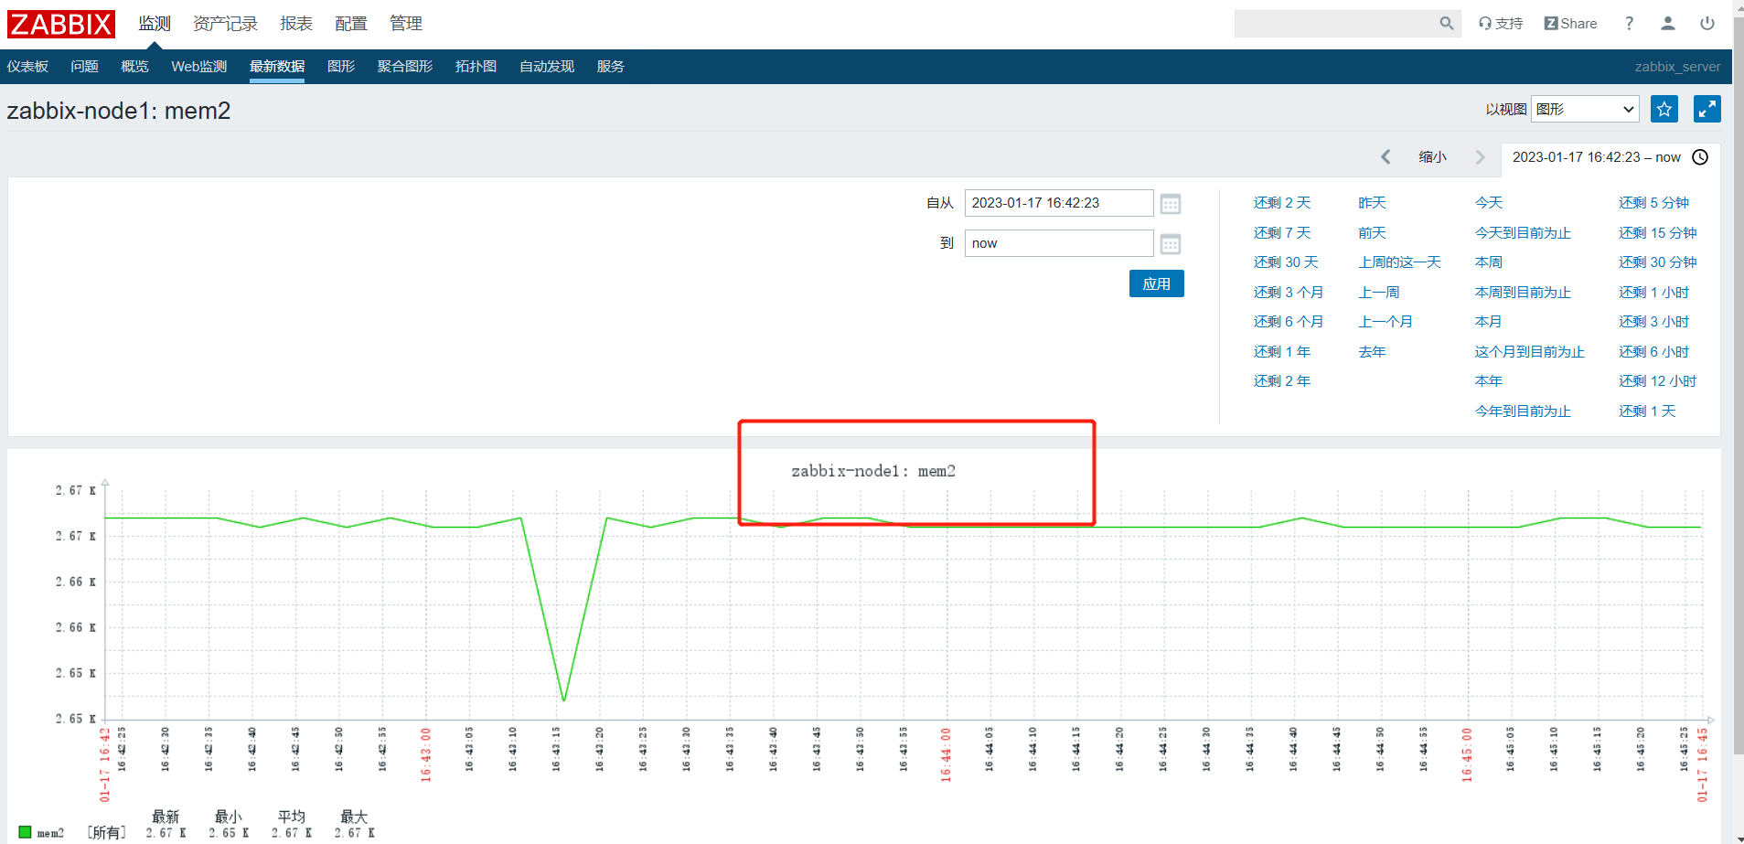Open the Zabbix Share link
Screen dimensions: 1744x844
point(1570,24)
